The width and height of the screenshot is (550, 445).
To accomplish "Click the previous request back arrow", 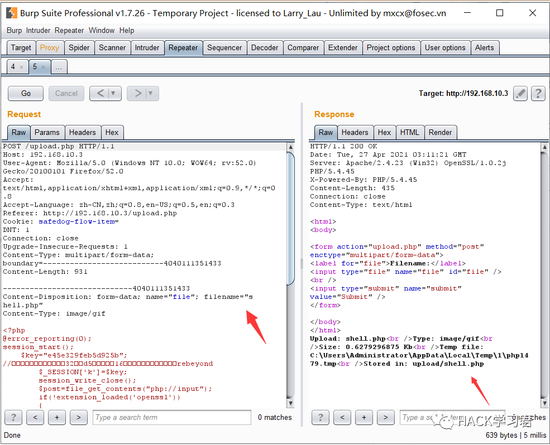I will tap(101, 93).
